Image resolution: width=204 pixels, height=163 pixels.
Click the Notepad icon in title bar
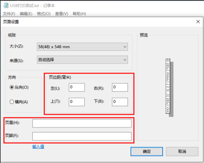pyautogui.click(x=6, y=5)
